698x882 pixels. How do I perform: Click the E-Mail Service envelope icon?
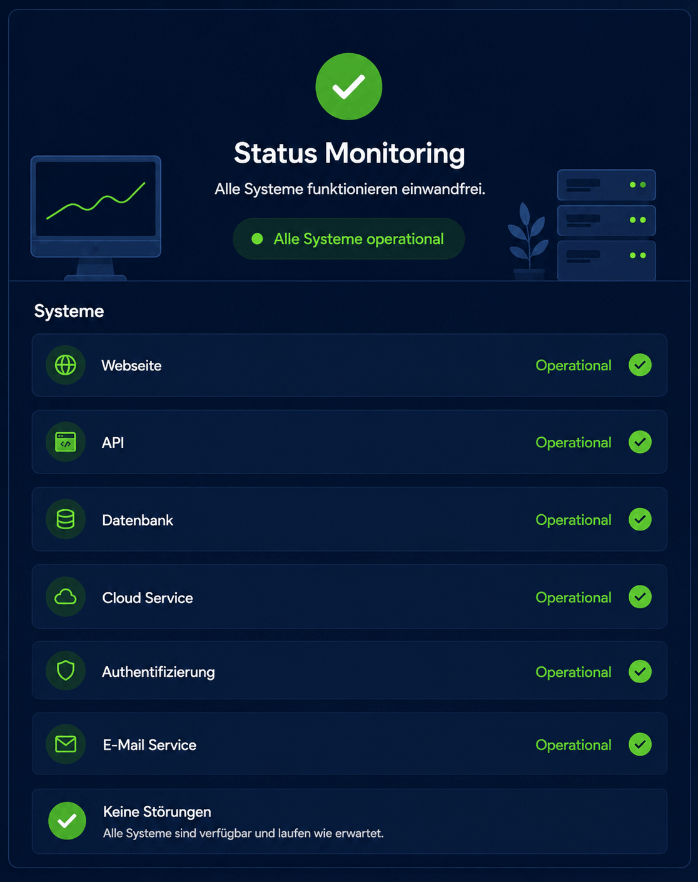tap(66, 744)
